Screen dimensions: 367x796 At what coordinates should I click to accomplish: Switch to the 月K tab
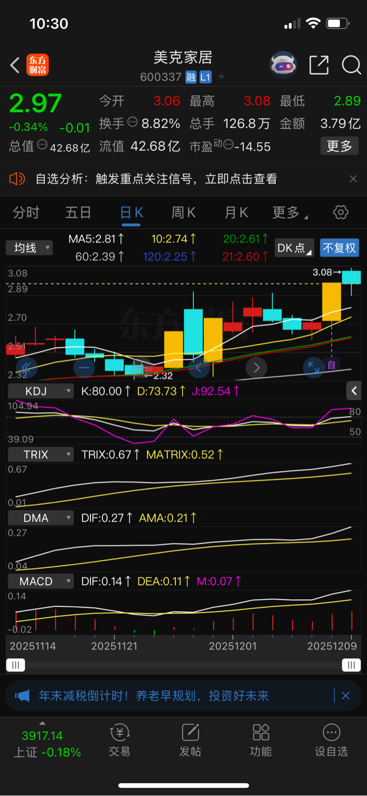(x=237, y=213)
